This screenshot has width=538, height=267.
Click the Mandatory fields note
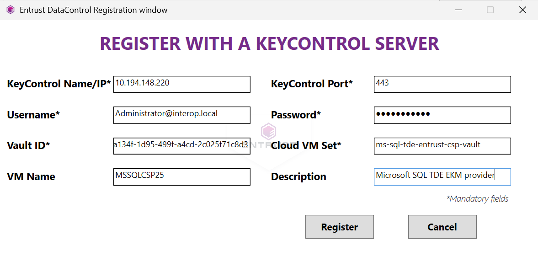coord(477,199)
